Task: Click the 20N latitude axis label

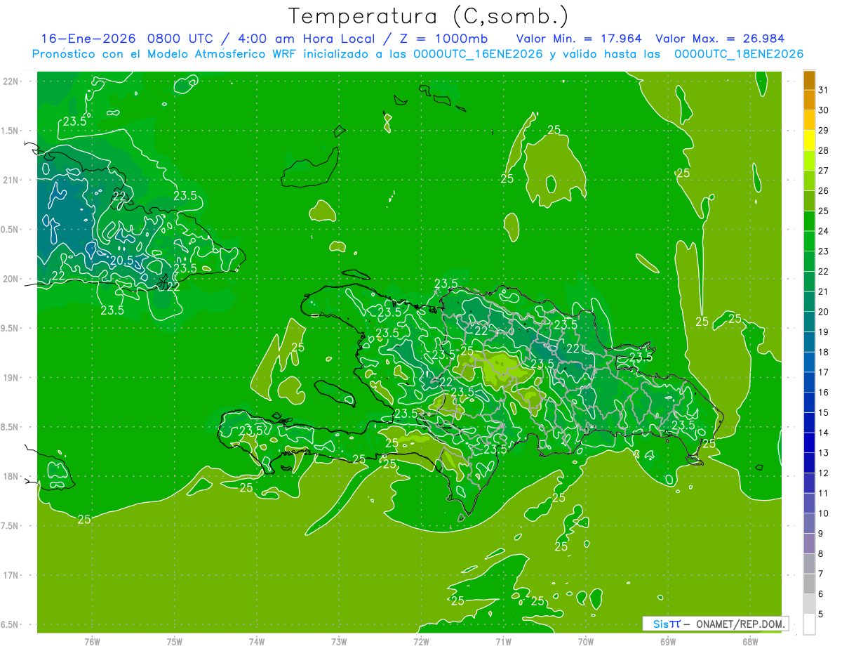Action: pyautogui.click(x=10, y=279)
